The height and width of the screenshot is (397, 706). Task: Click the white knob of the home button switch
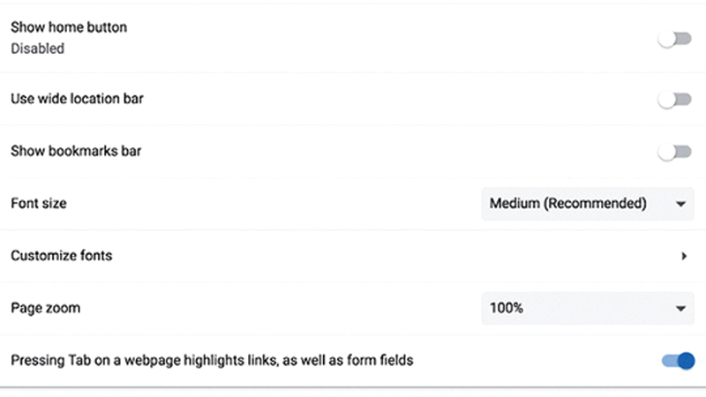pos(667,39)
